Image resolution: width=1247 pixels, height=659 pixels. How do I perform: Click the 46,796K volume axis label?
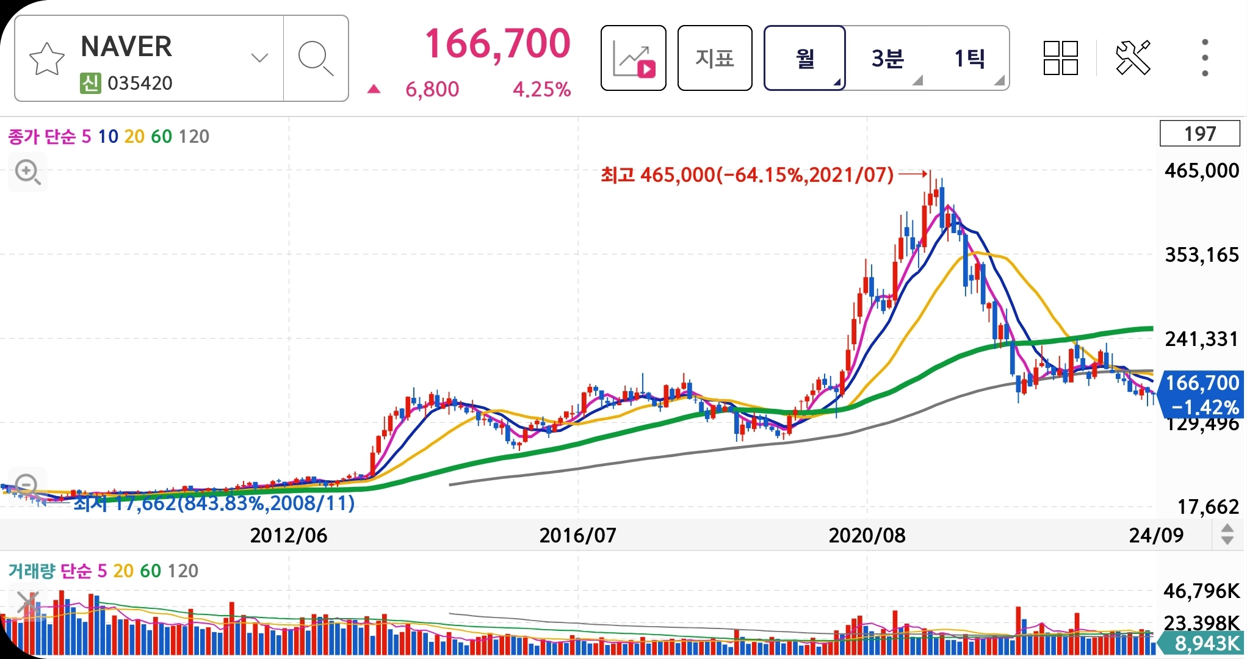1202,591
